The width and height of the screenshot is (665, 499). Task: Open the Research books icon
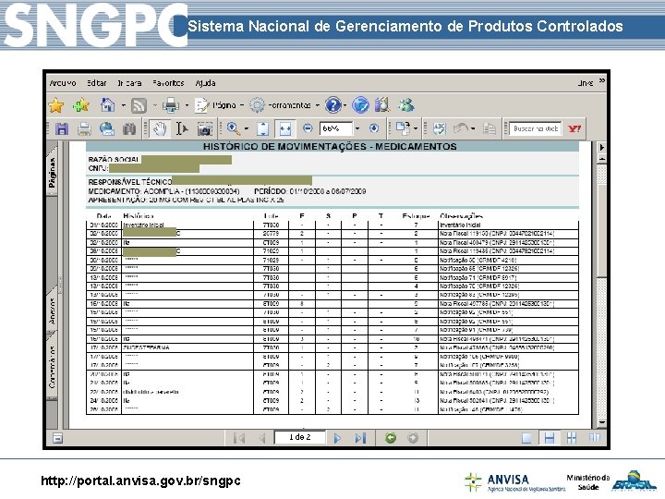pyautogui.click(x=382, y=104)
